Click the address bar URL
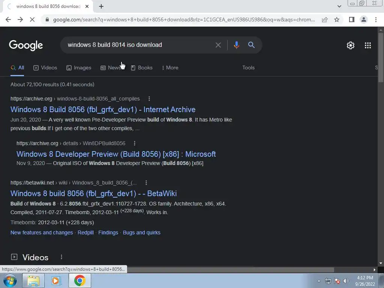 click(x=184, y=19)
